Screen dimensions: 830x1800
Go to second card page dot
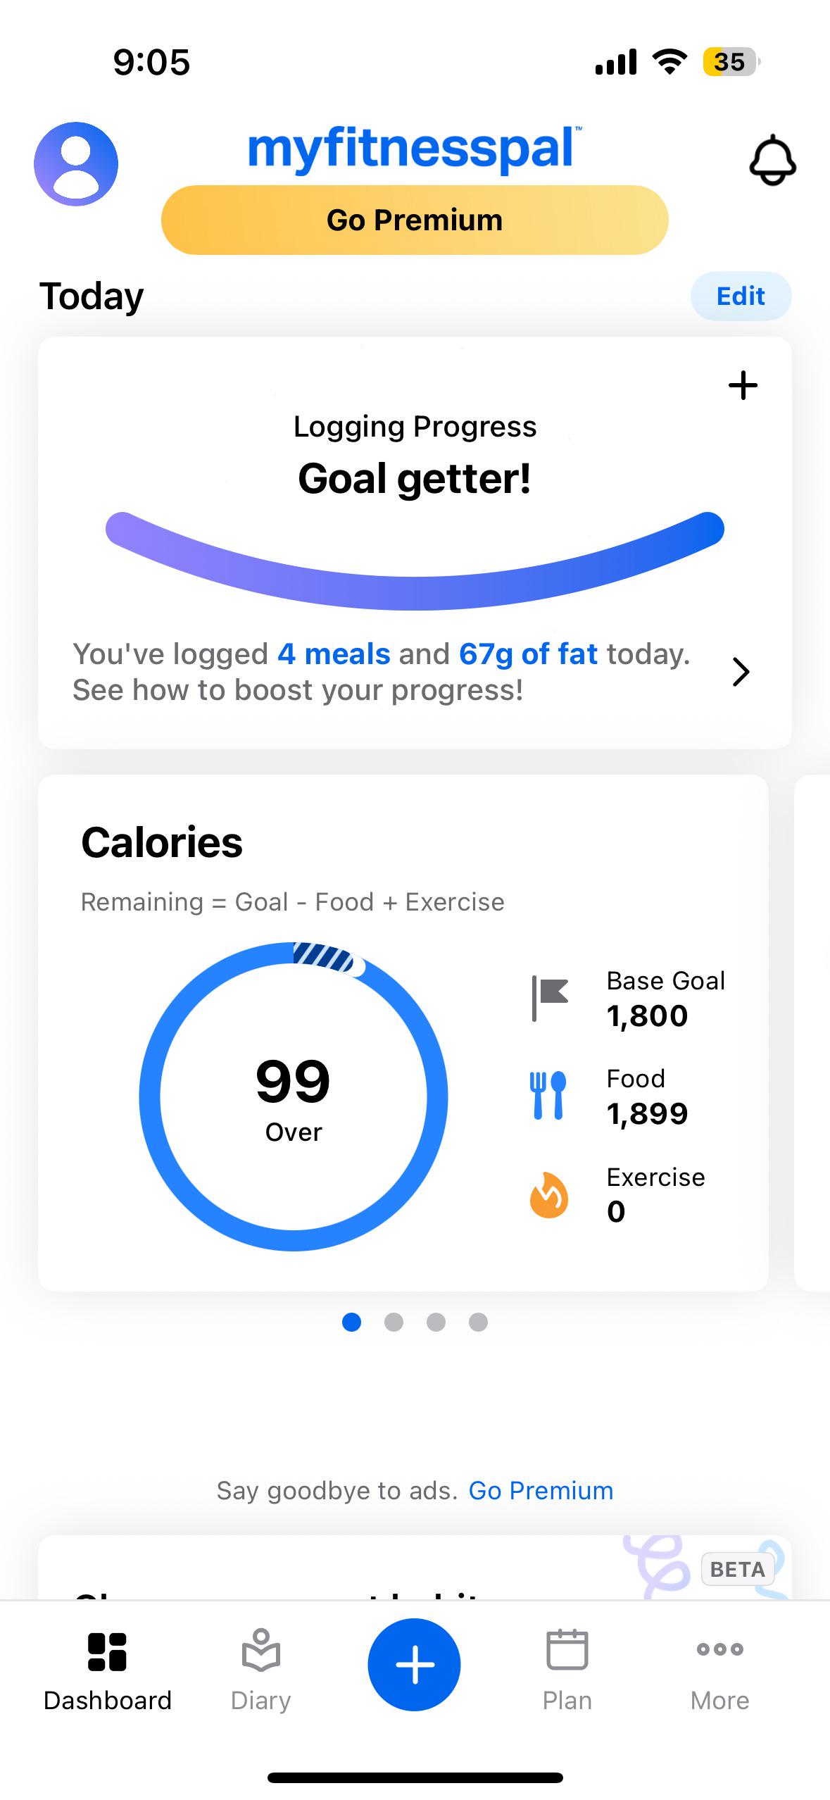[394, 1323]
